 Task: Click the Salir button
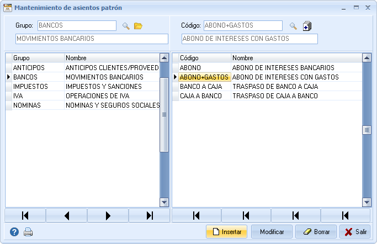point(355,232)
